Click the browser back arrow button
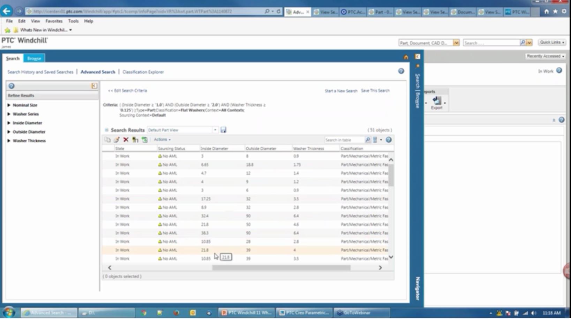Viewport: 571px width, 319px height. tap(7, 11)
